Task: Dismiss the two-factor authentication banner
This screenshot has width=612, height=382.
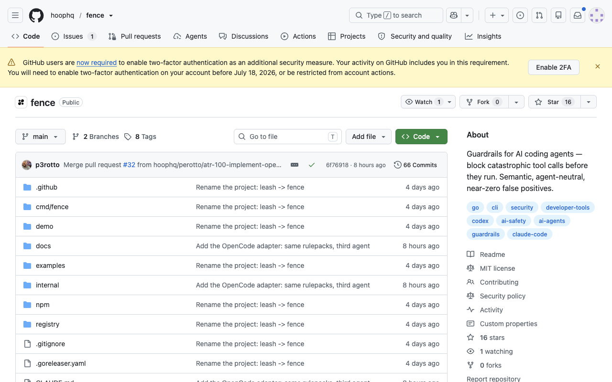Action: coord(598,66)
